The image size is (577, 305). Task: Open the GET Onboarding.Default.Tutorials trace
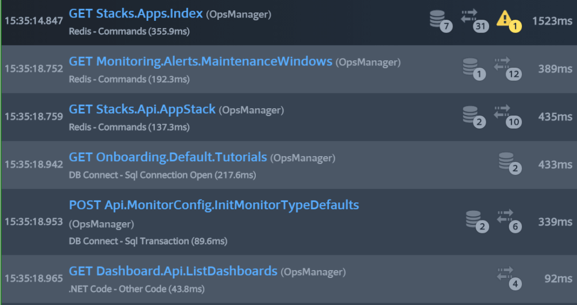[x=168, y=157]
